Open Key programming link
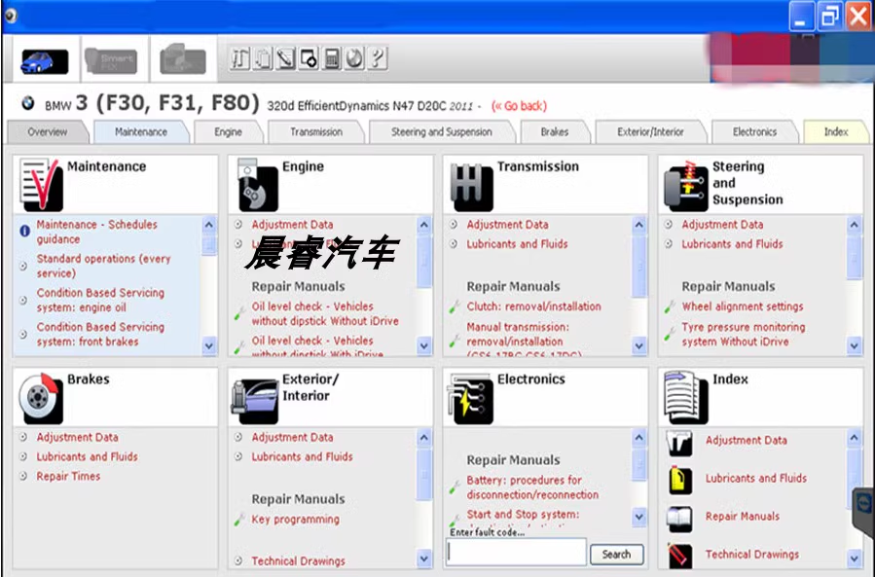 point(295,519)
